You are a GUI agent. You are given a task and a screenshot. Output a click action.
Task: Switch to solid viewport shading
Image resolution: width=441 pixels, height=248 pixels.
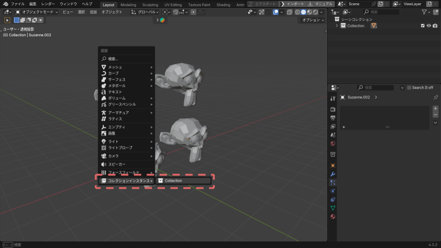coord(304,12)
